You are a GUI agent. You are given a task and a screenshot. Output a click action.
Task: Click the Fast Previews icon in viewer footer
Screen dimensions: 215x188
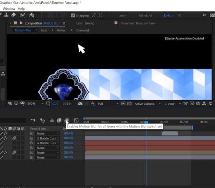(x=192, y=103)
